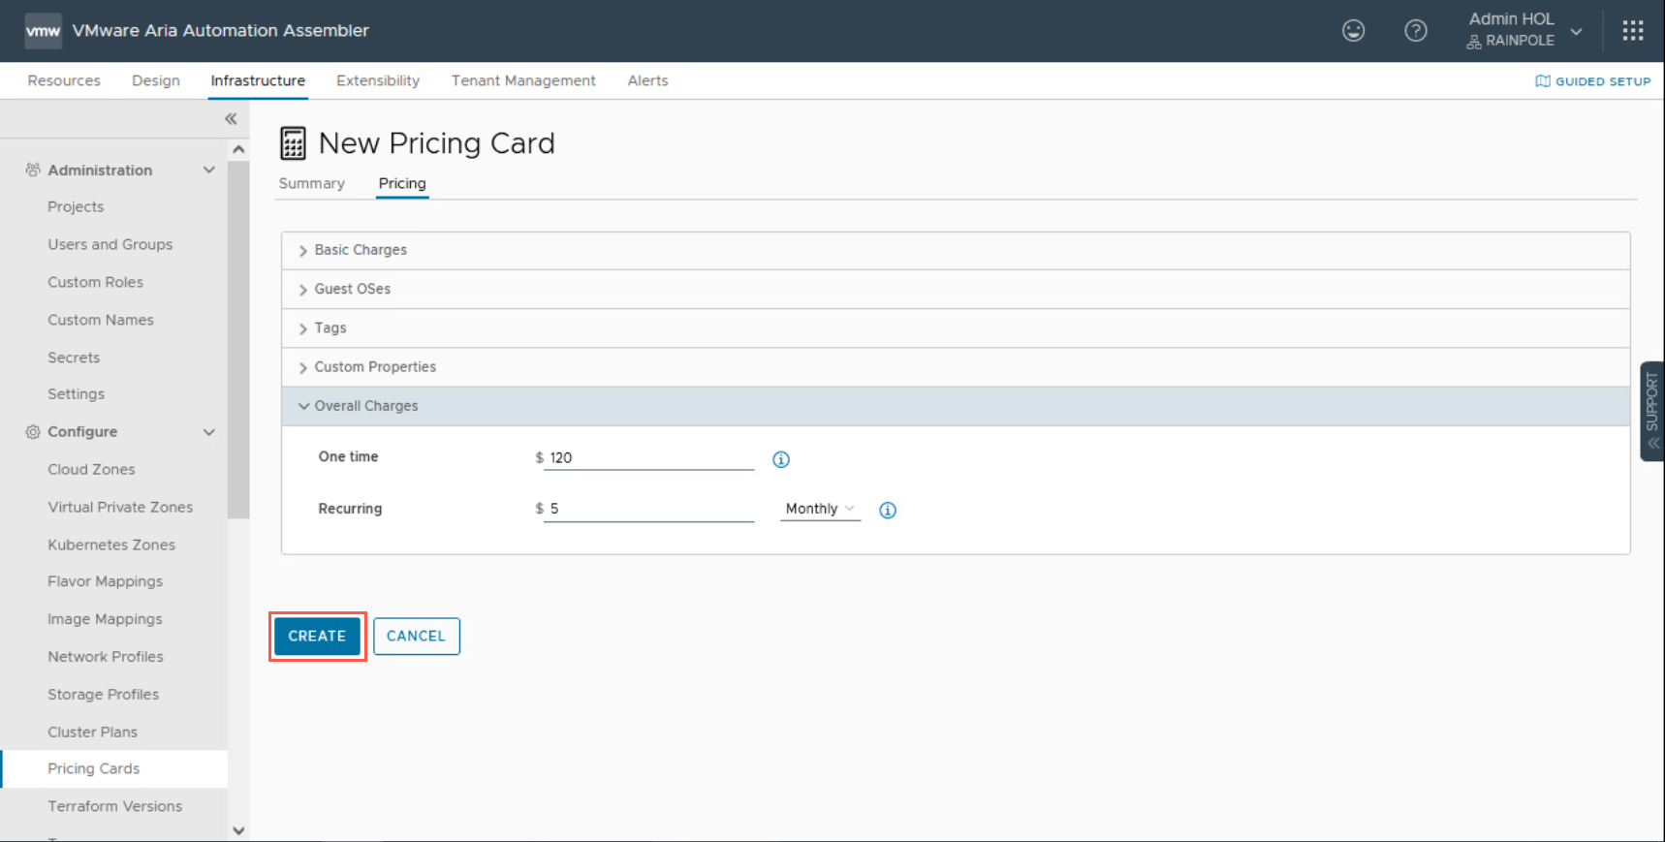Screen dimensions: 1665x842
Task: Collapse the left sidebar with double-chevron icon
Action: point(231,119)
